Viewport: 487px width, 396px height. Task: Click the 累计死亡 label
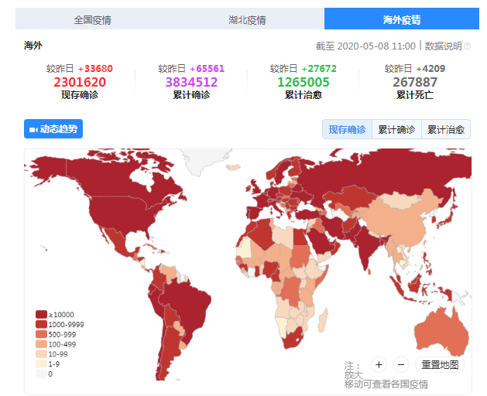click(415, 94)
